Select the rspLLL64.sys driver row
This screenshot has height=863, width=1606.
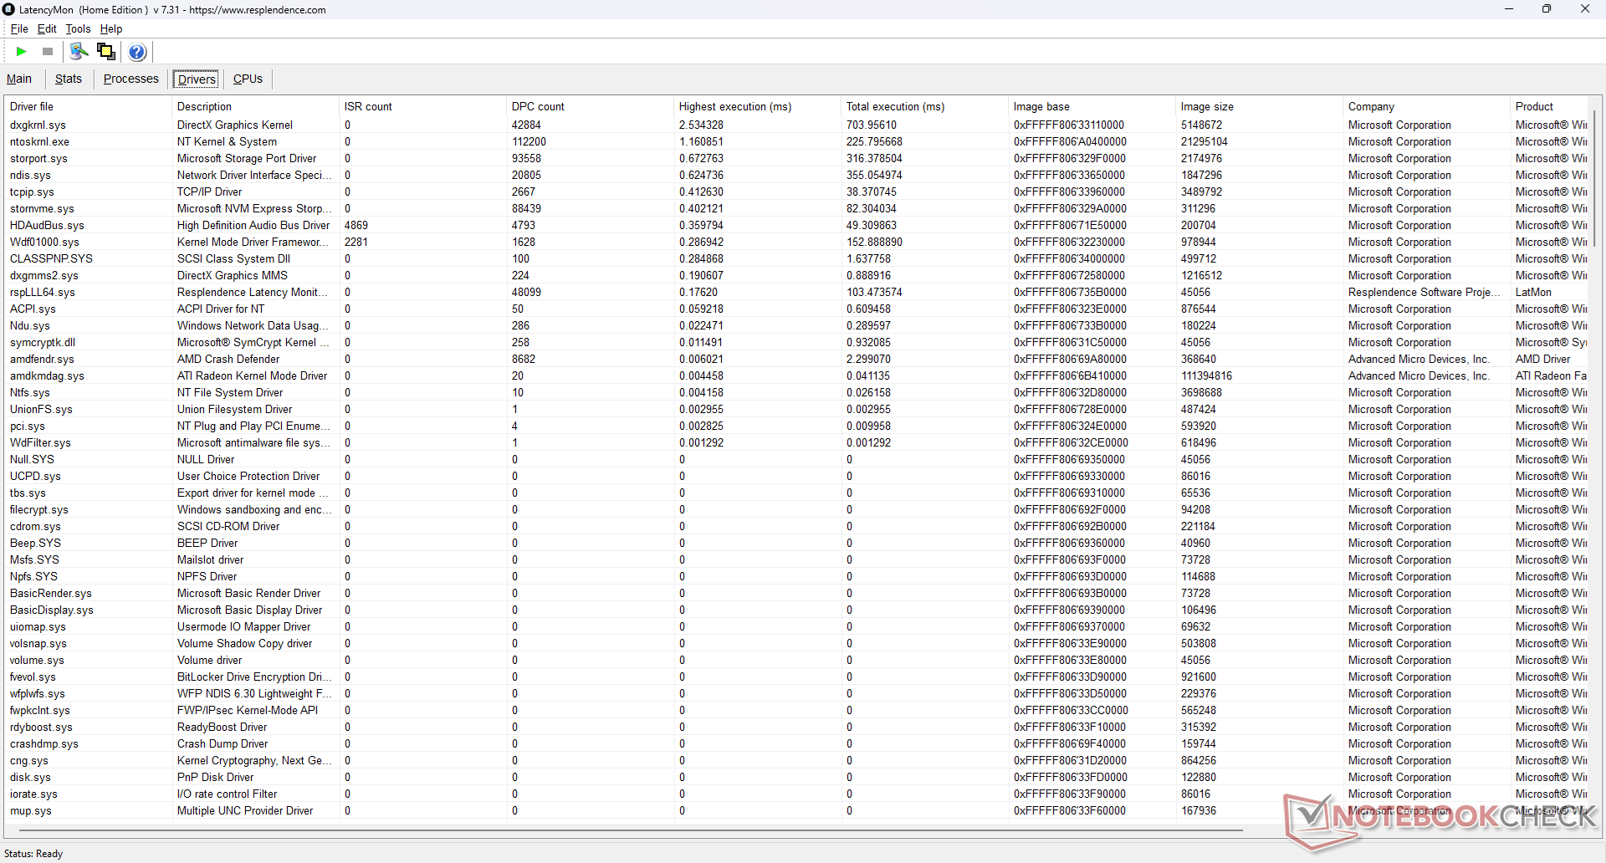coord(796,292)
